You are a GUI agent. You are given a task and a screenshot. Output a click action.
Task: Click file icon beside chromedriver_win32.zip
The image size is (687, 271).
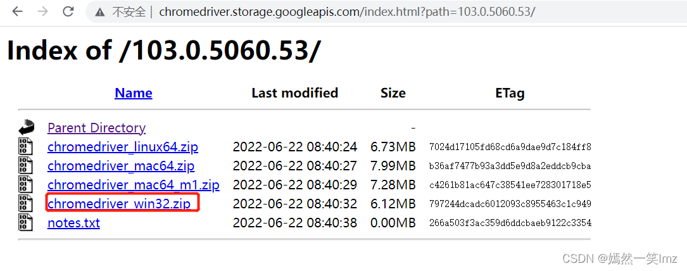tap(26, 203)
